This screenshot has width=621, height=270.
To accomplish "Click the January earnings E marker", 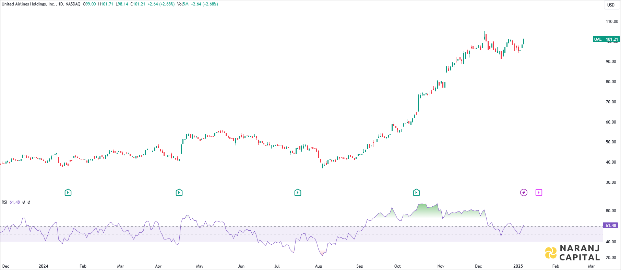I will tap(68, 193).
